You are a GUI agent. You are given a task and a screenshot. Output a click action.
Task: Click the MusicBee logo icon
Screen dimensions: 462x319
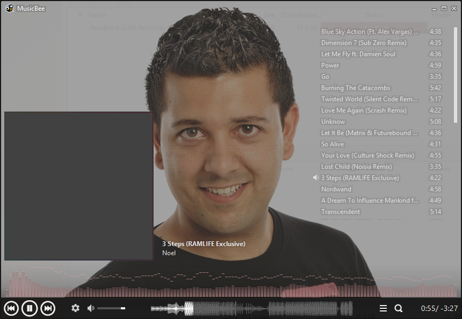point(10,9)
